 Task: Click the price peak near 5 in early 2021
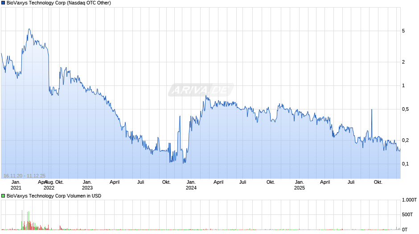tap(29, 29)
